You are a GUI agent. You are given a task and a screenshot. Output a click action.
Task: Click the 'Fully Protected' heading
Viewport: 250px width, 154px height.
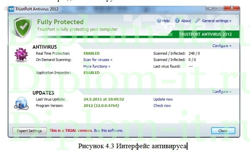(x=60, y=22)
